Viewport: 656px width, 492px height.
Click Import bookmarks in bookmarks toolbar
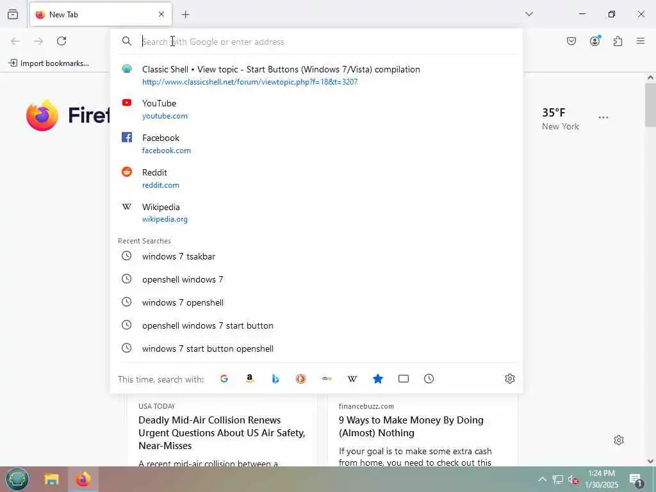(49, 63)
